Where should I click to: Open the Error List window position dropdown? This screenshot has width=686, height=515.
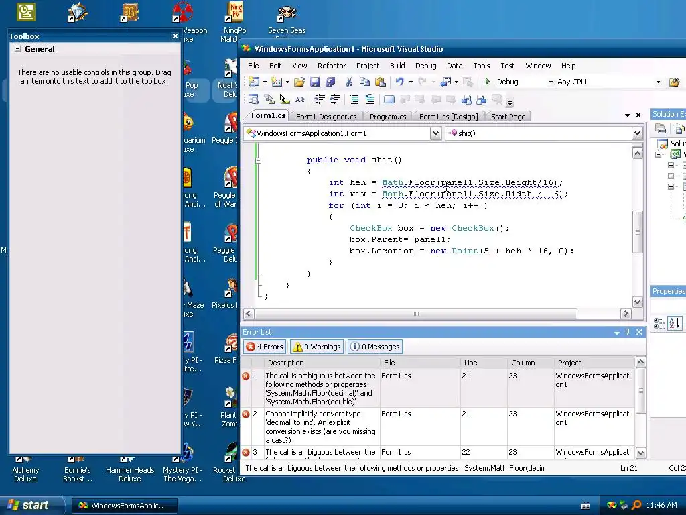click(x=616, y=333)
